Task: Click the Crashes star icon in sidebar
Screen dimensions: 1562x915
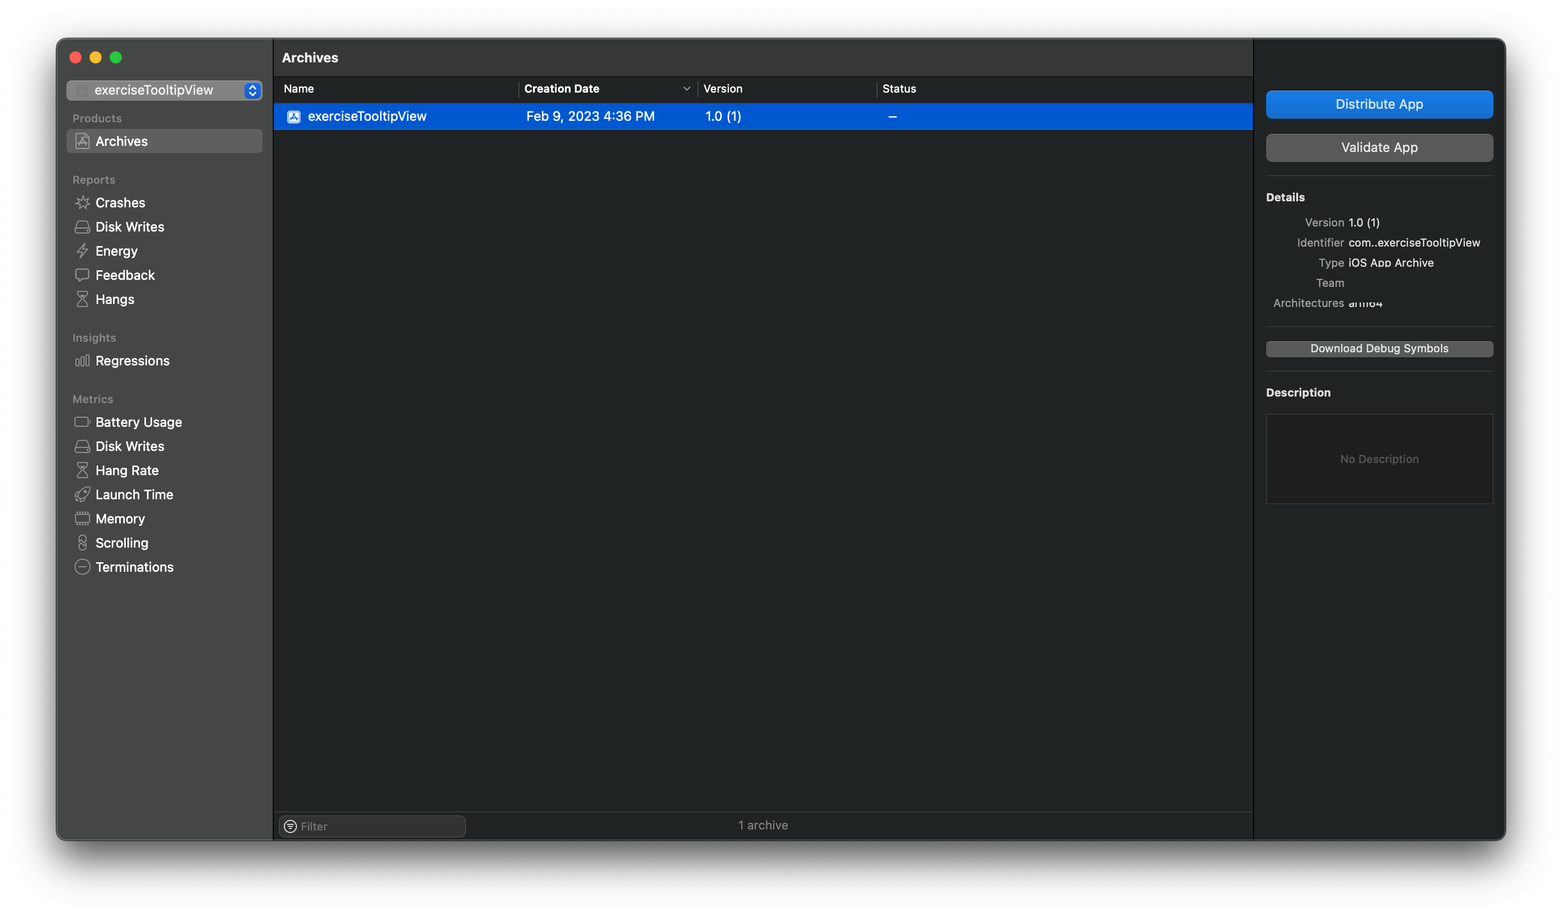Action: [82, 203]
